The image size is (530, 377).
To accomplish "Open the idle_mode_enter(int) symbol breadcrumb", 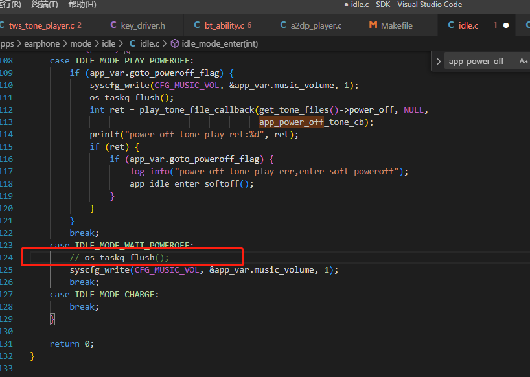I will tap(220, 43).
